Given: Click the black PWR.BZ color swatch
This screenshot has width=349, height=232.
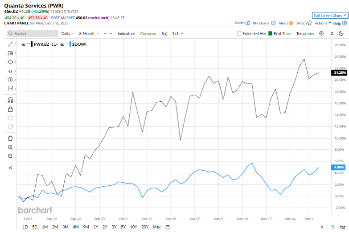Looking at the screenshot, I should (x=32, y=44).
